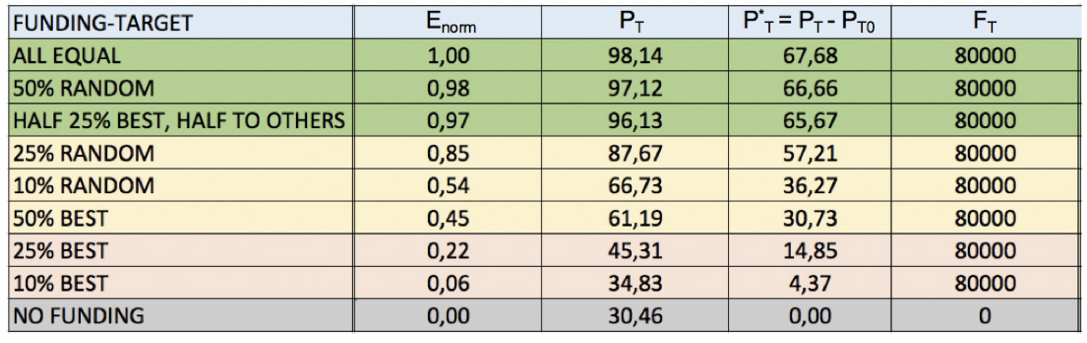Select the 4,37 value cell

(810, 283)
